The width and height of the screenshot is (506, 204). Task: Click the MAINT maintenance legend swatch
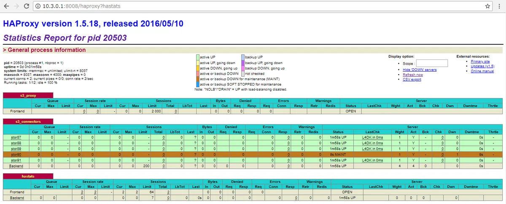(198, 79)
